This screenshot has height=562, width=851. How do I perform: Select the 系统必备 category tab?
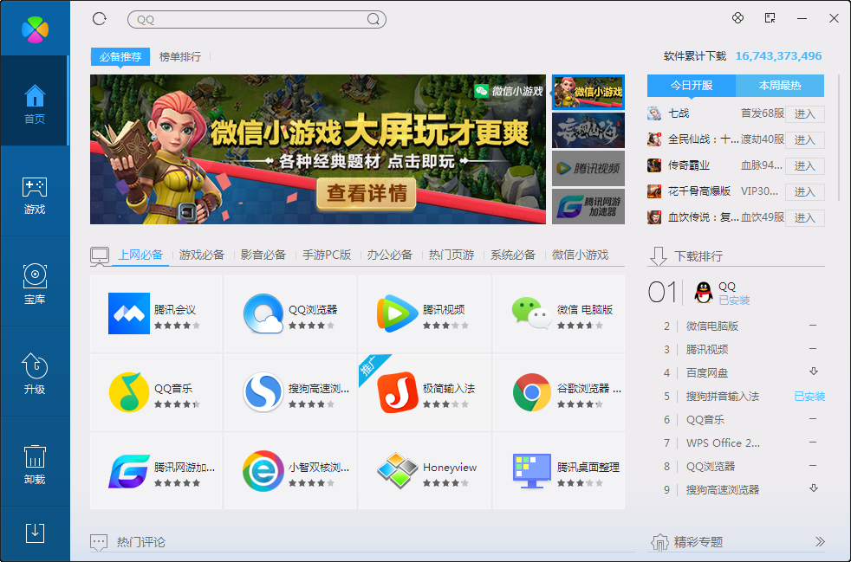coord(513,255)
